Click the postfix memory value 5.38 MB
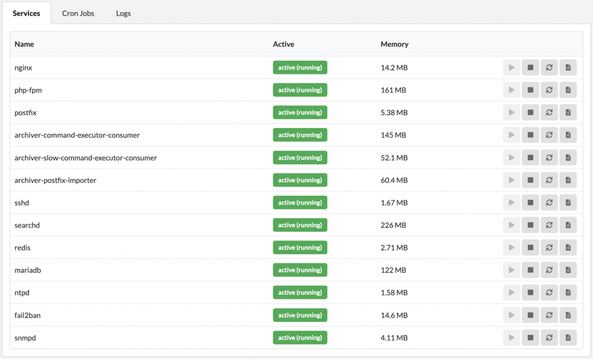593x359 pixels. point(394,112)
